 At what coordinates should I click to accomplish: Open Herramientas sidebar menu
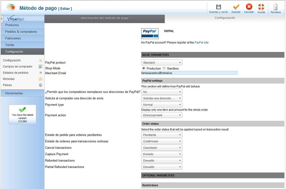pos(22,93)
